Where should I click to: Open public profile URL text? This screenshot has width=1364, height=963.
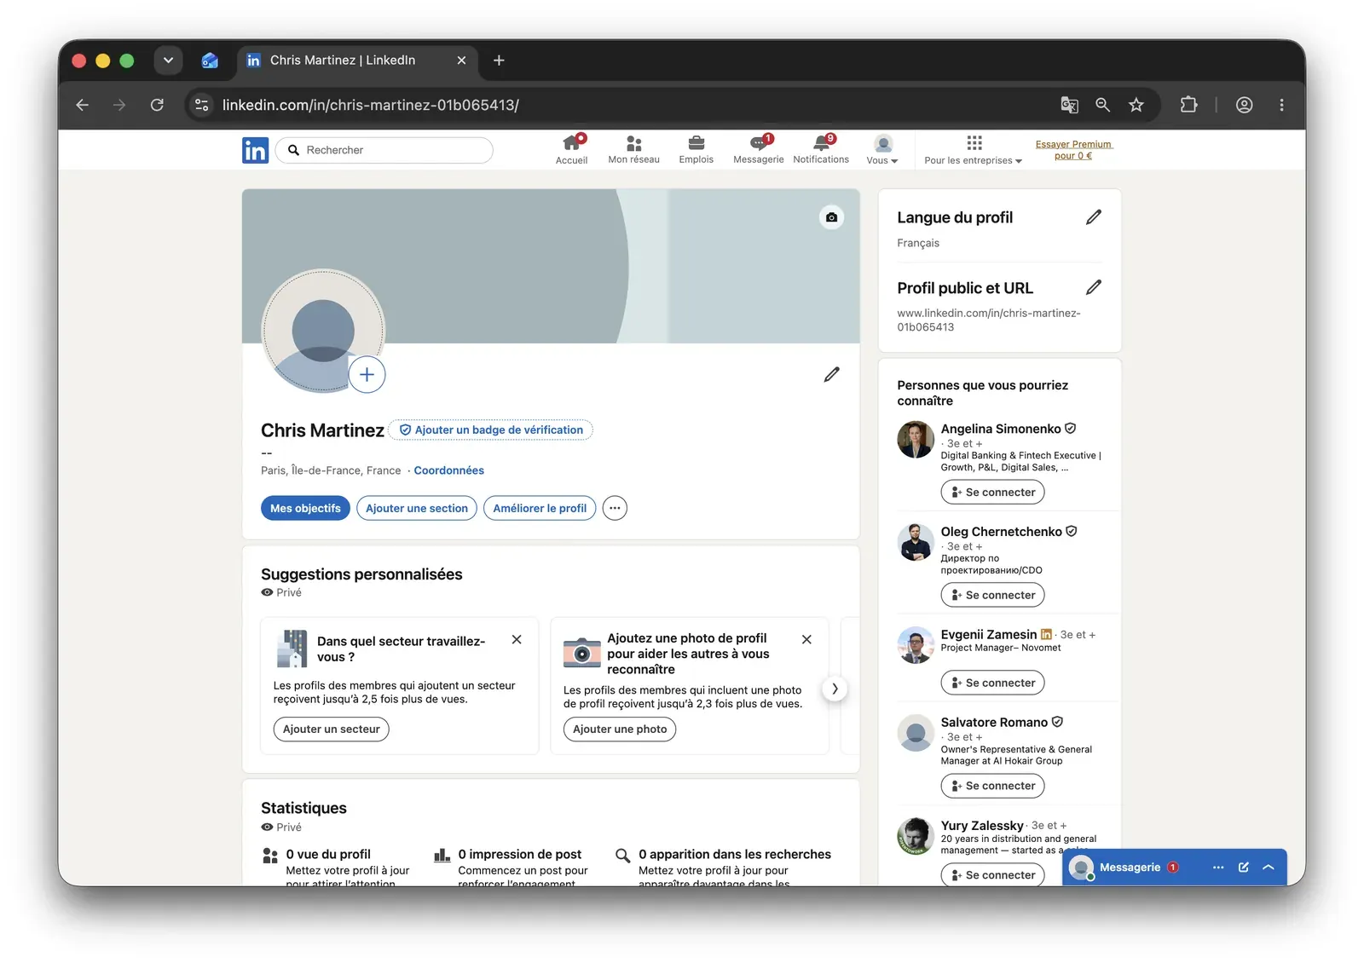pyautogui.click(x=989, y=320)
